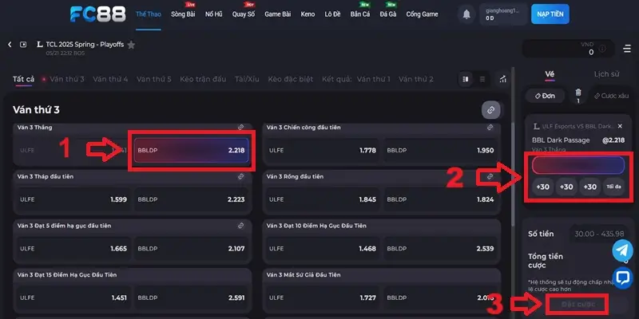The image size is (639, 319).
Task: Click link icon on Ván 3 Chiến công đầu tiên
Action: (x=490, y=128)
